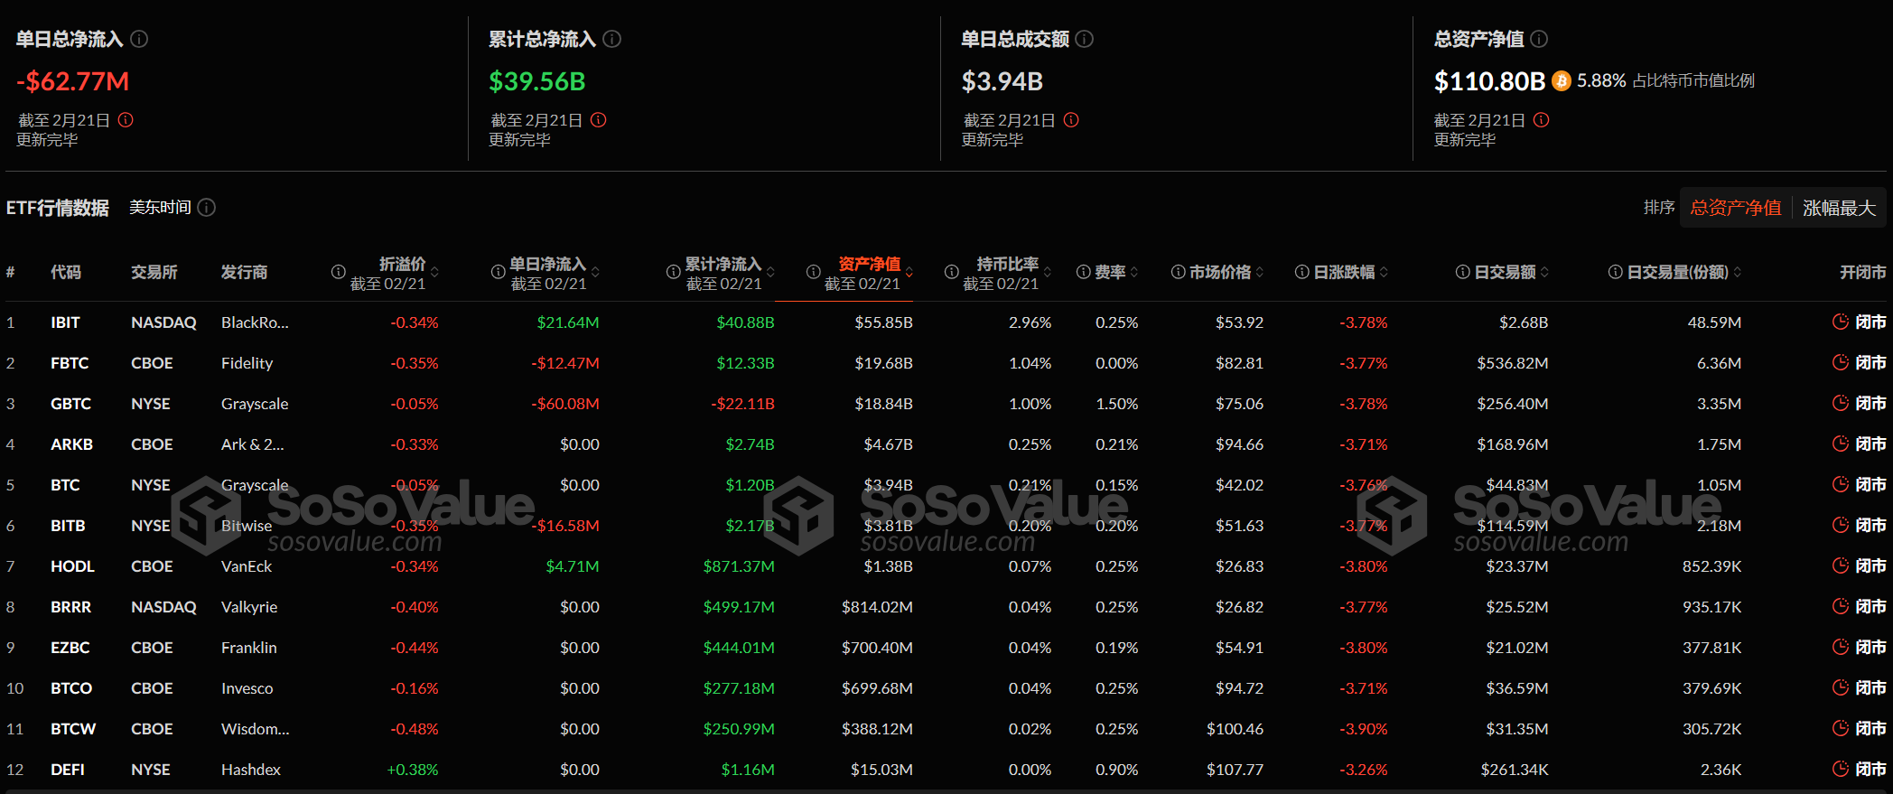This screenshot has width=1893, height=794.
Task: Click the orange Bitcoin logo icon
Action: point(1561,81)
